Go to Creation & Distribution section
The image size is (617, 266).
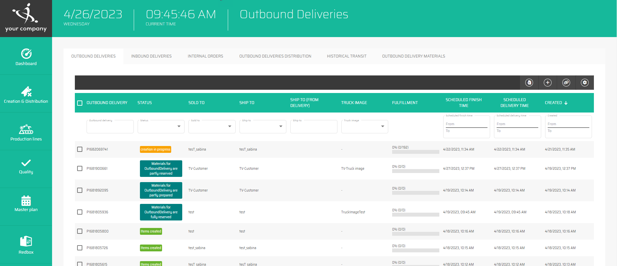click(26, 95)
